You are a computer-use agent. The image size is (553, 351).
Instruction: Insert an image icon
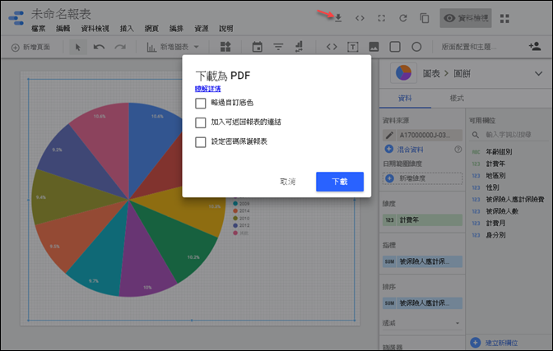click(374, 47)
